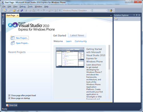The height and width of the screenshot is (112, 143).
Task: Click the Navigate Forward toolbar icon
Action: (55, 10)
